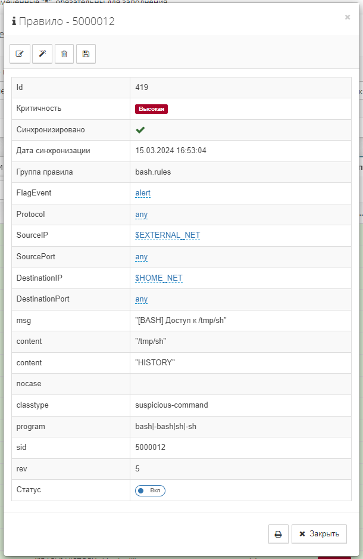Click the green synchronization checkmark

coord(140,130)
